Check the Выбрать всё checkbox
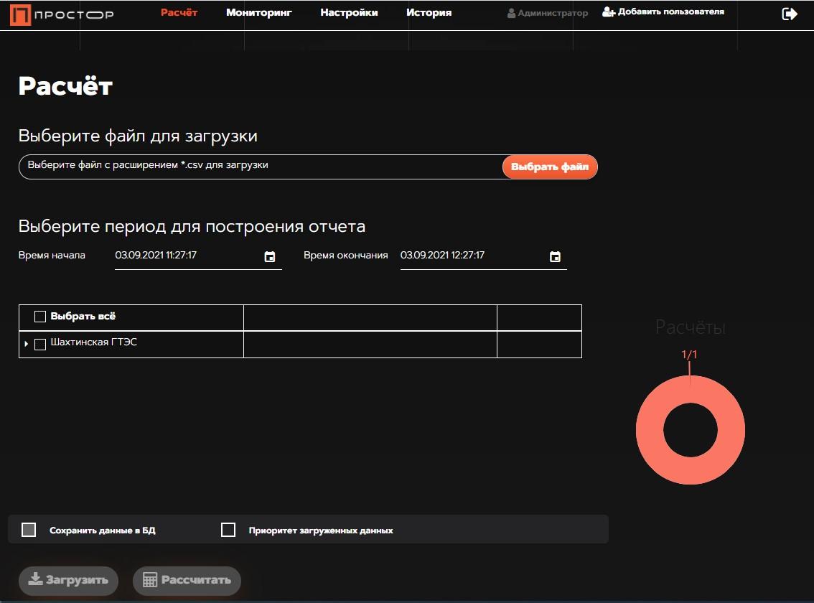 point(40,317)
